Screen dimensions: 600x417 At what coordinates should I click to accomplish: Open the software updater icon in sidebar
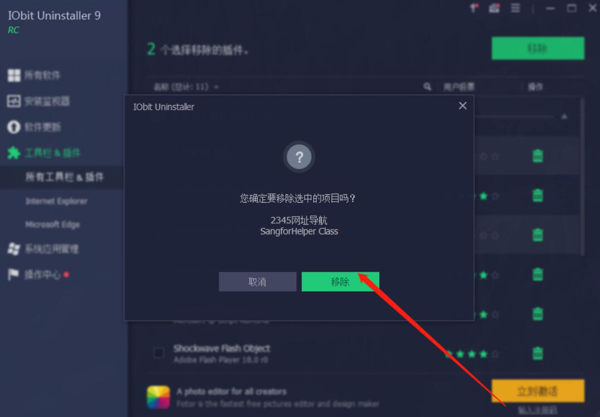pos(14,127)
